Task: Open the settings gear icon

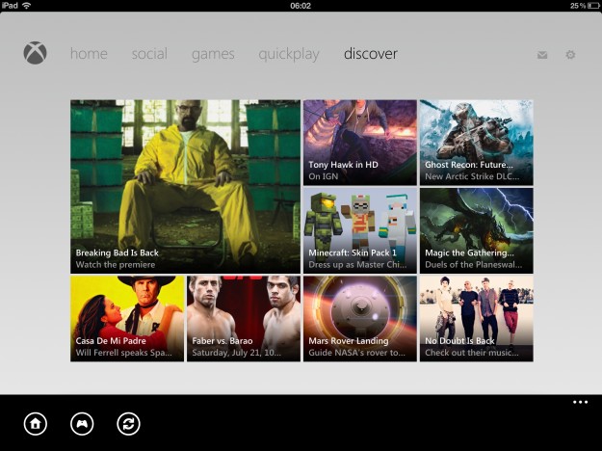Action: point(570,55)
